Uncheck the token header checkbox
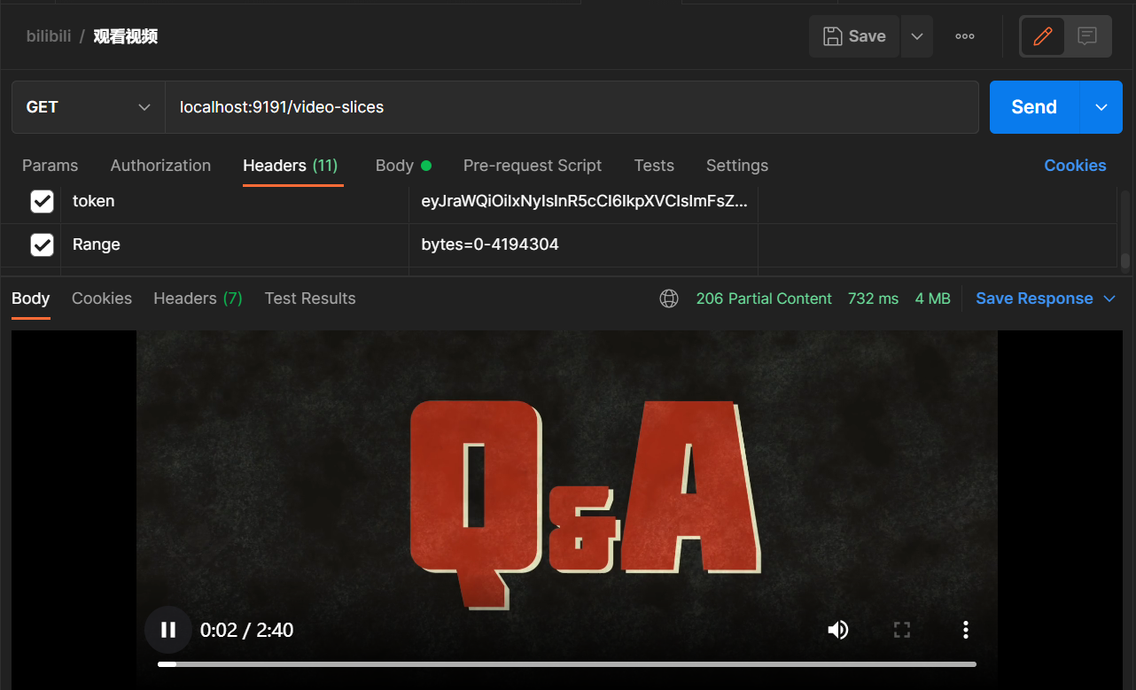The width and height of the screenshot is (1136, 690). point(42,201)
